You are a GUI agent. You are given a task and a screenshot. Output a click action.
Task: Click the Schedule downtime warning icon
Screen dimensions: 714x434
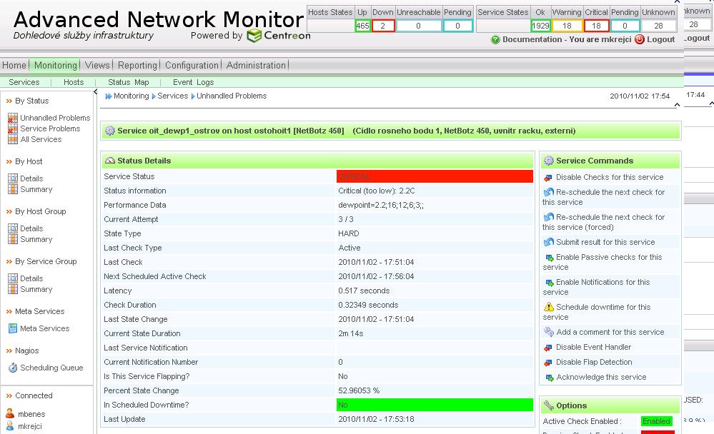point(548,307)
